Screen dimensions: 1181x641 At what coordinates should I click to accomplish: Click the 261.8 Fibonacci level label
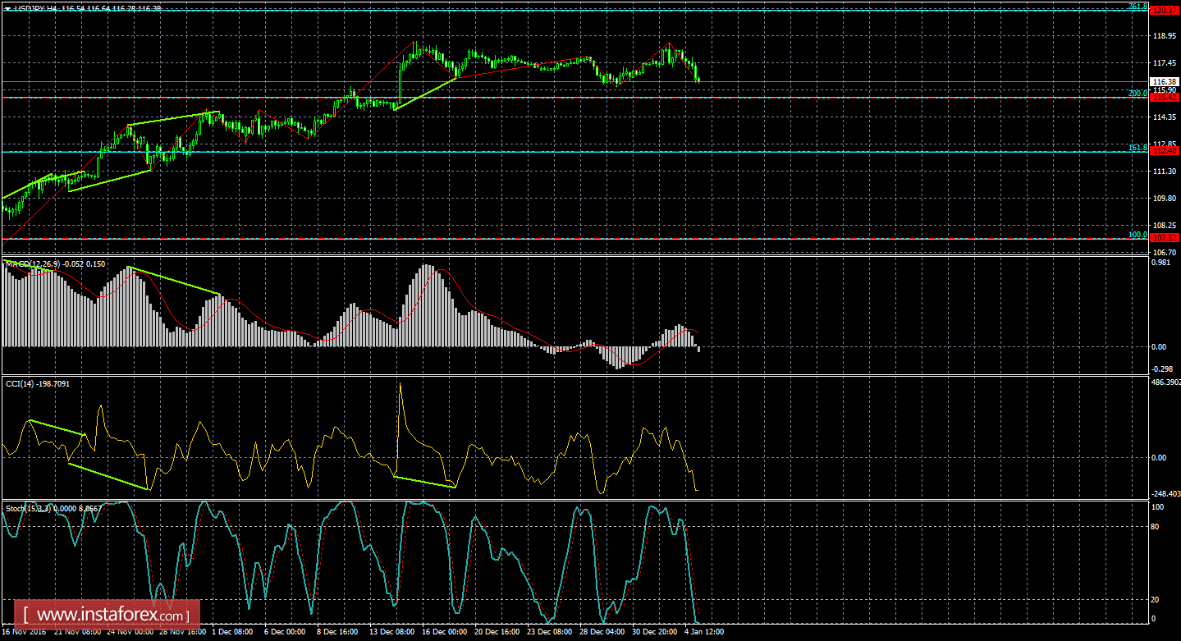tap(1138, 7)
